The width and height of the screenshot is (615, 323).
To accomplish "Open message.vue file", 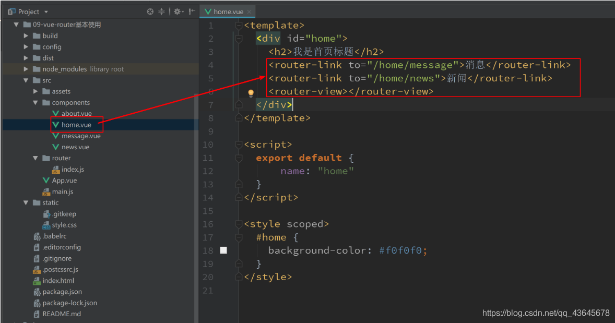I will click(81, 136).
